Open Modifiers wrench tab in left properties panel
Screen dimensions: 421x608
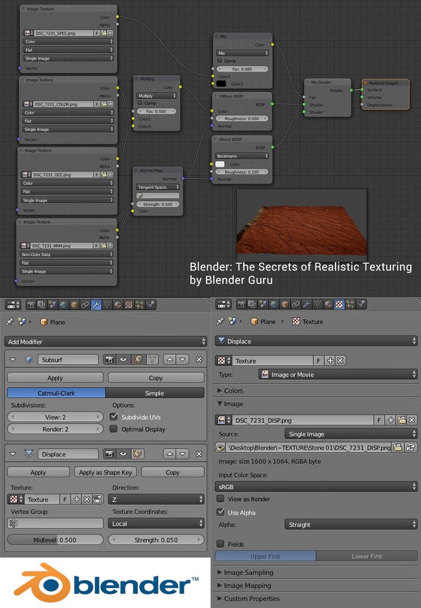pyautogui.click(x=96, y=305)
